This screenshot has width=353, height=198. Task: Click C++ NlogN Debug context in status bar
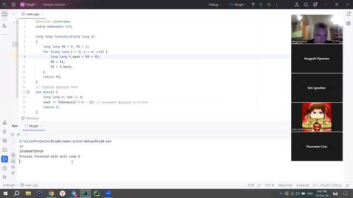[327, 185]
